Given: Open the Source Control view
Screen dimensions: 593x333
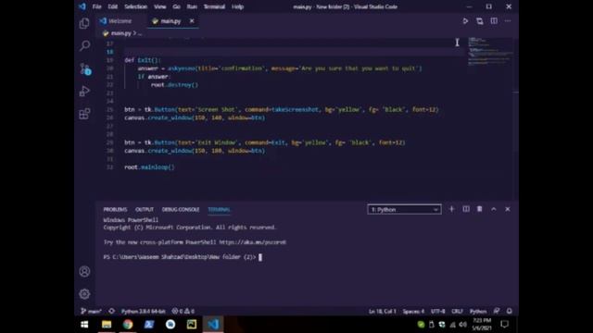Looking at the screenshot, I should point(85,68).
